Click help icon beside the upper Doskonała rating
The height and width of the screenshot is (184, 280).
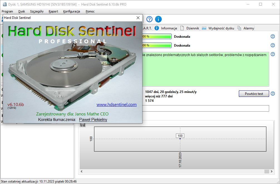click(x=273, y=36)
